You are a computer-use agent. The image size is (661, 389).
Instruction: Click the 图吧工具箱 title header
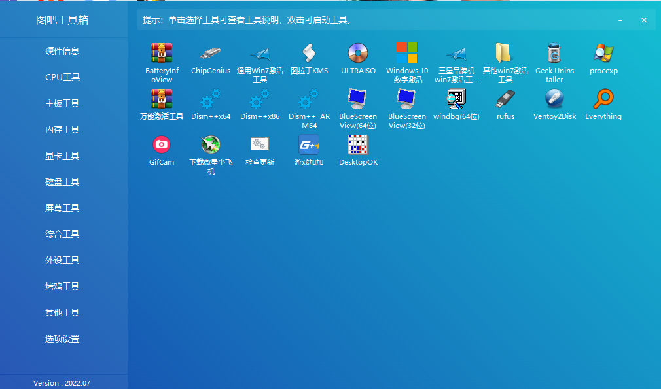click(62, 20)
